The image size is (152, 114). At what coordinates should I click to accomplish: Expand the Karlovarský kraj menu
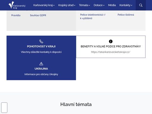pos(44,5)
